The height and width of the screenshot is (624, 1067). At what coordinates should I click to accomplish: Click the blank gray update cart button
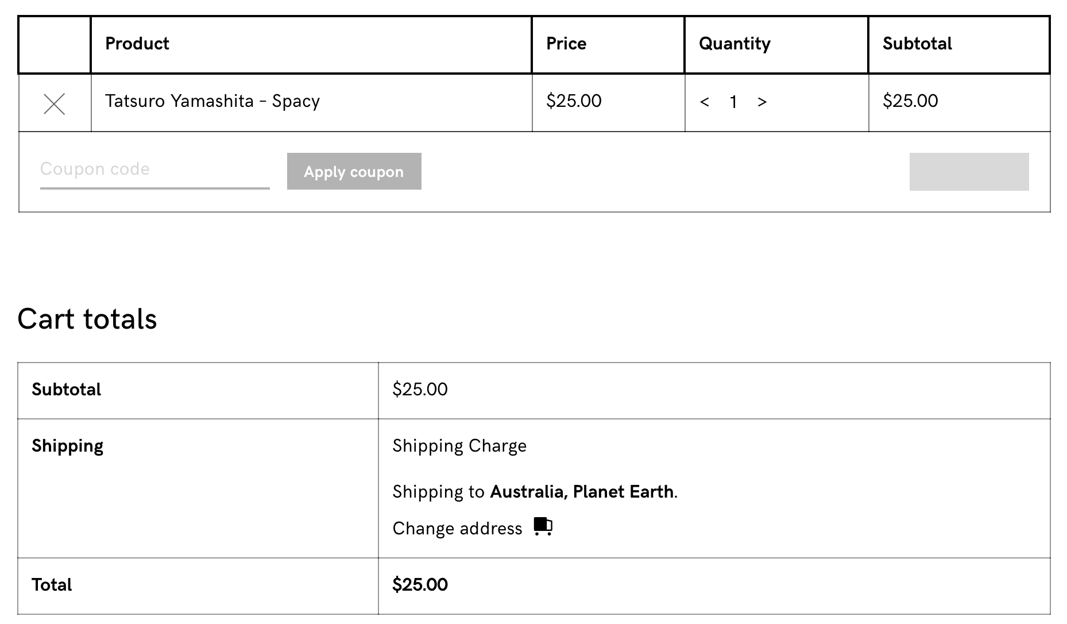[x=969, y=172]
